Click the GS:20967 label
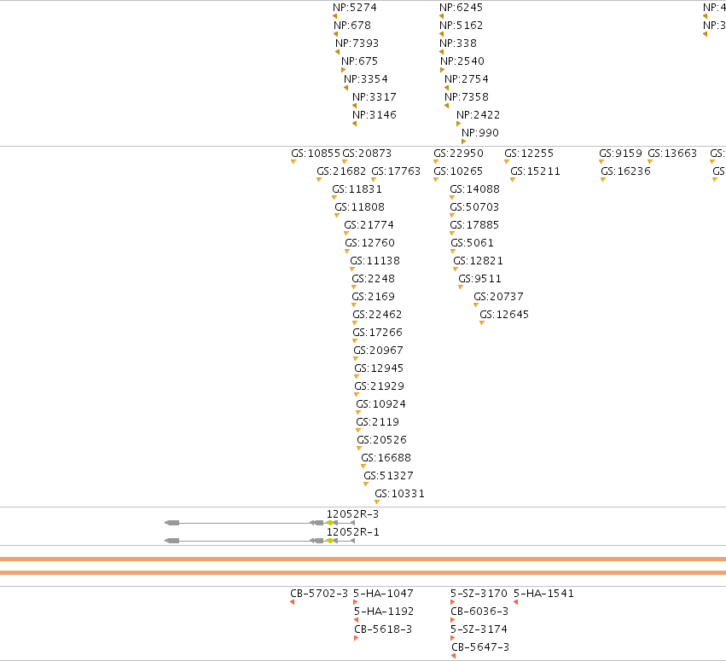Image resolution: width=726 pixels, height=661 pixels. tap(378, 351)
